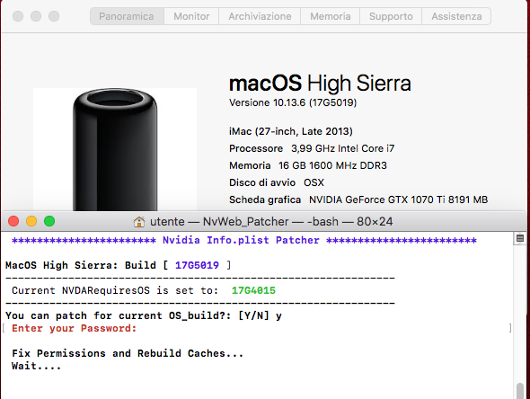Click the Disco di avvio OSX line

(x=277, y=182)
